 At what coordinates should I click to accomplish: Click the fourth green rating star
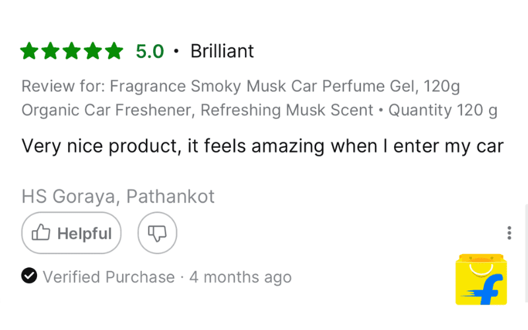(x=93, y=51)
